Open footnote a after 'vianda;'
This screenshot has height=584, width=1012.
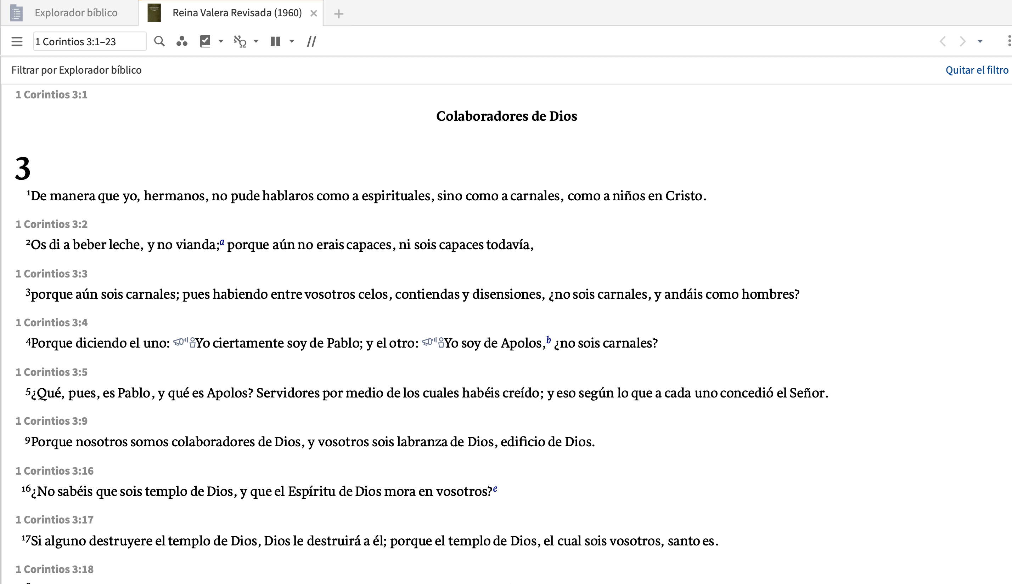point(222,241)
